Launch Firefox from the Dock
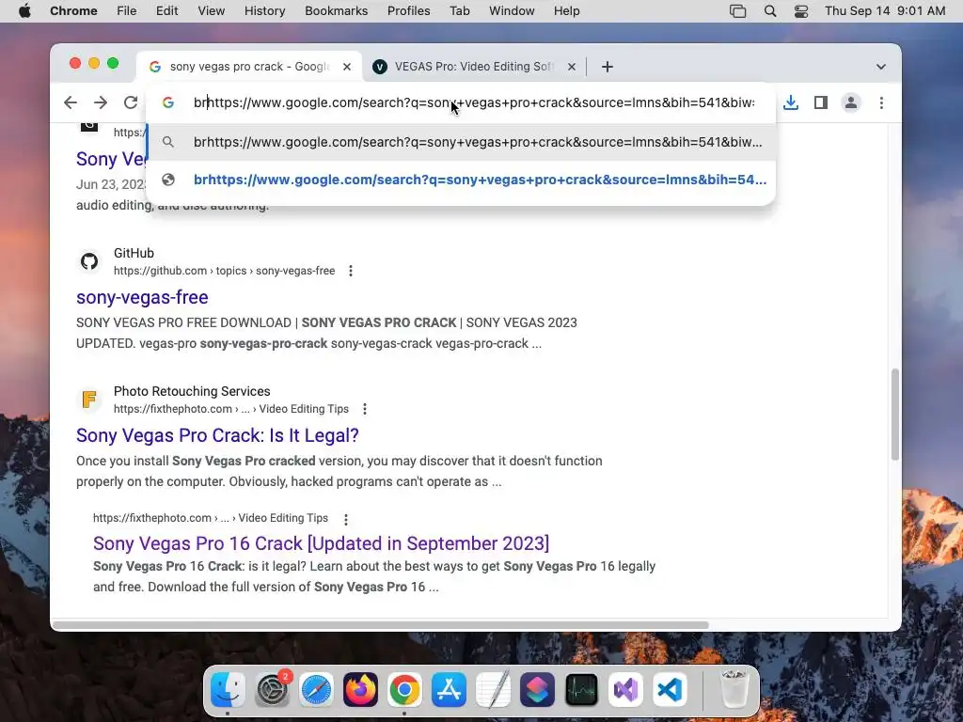This screenshot has width=963, height=722. [360, 689]
